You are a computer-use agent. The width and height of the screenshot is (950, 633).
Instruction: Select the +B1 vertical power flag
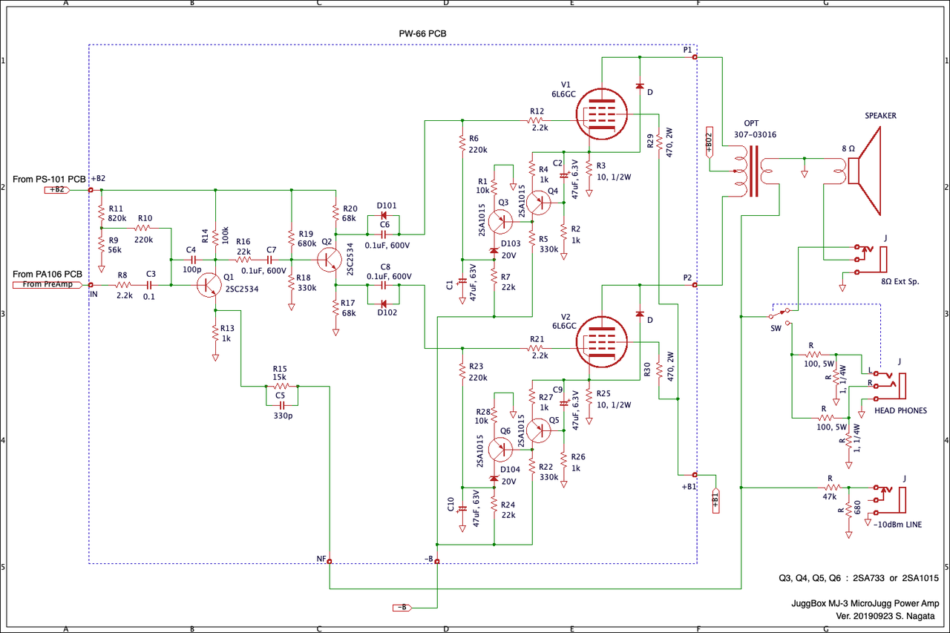click(x=715, y=501)
